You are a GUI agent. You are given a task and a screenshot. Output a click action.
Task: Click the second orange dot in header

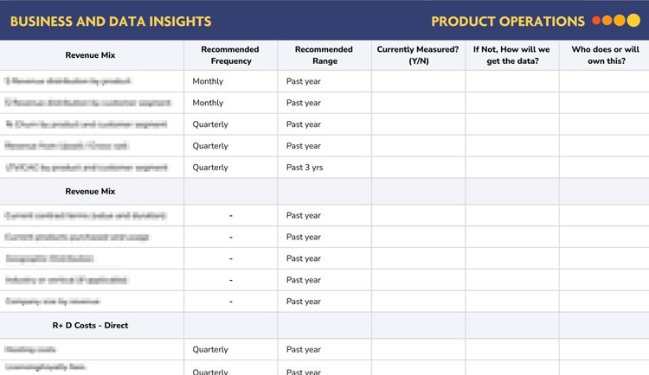tap(607, 21)
